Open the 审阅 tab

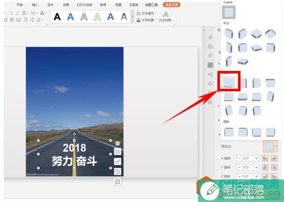(x=103, y=5)
